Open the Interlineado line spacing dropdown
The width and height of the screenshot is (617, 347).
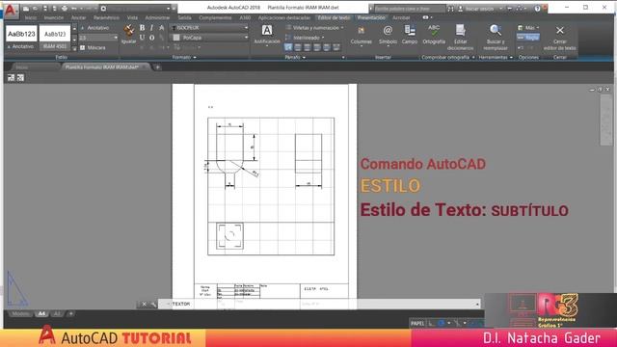coord(306,38)
